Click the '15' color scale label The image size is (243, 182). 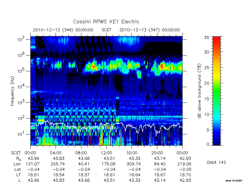(x=207, y=99)
